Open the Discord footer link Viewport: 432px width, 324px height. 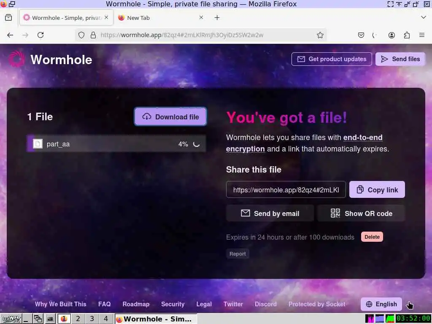coord(266,304)
